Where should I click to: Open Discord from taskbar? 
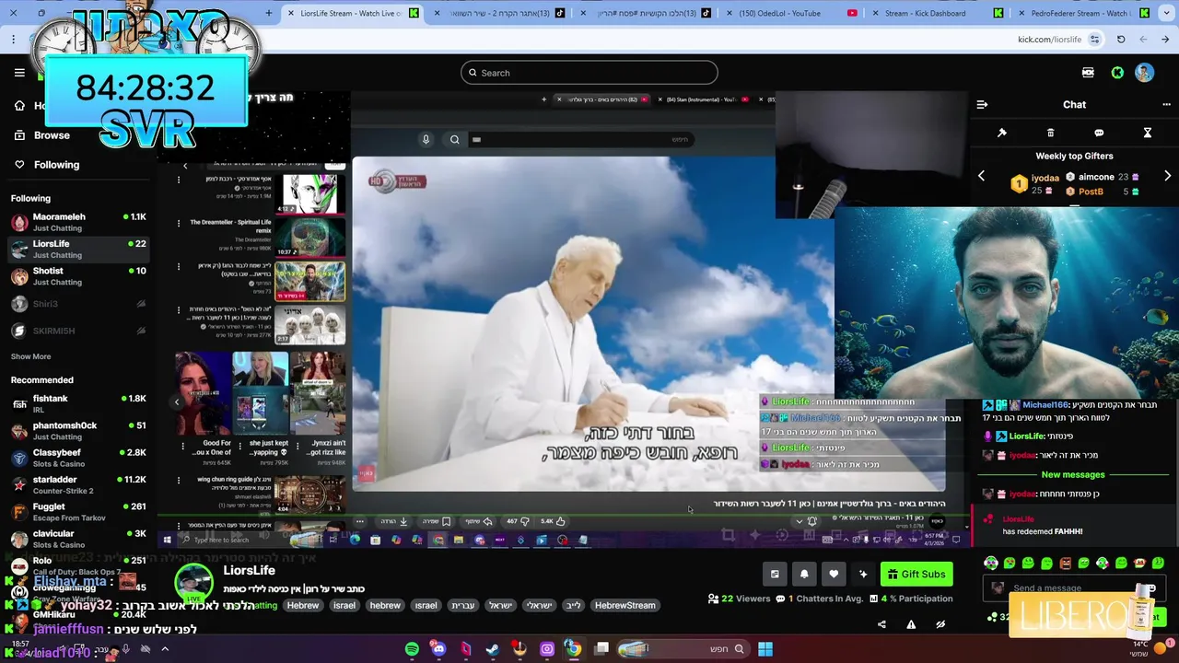(438, 649)
